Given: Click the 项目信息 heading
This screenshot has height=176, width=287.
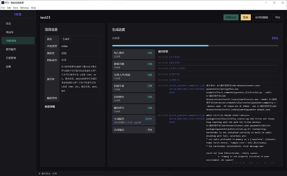Looking at the screenshot, I should pos(51,29).
